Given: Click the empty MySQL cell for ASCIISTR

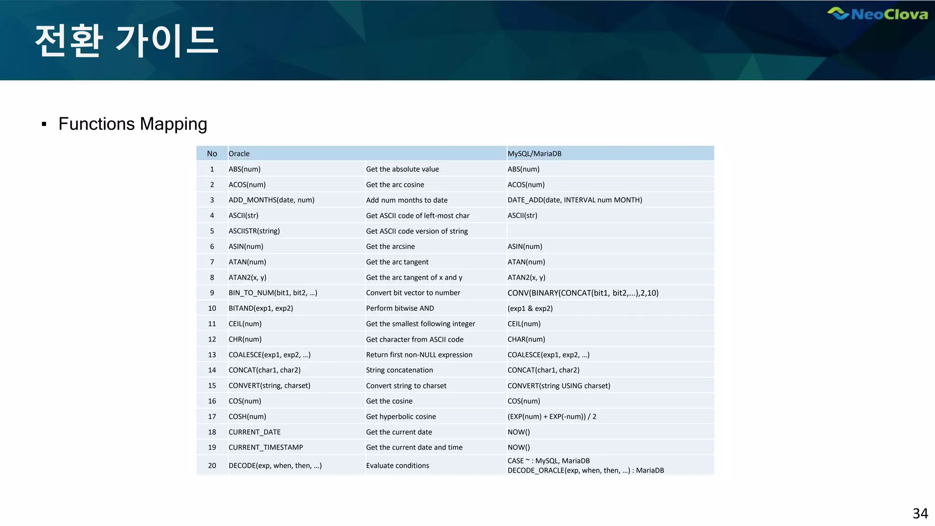Looking at the screenshot, I should [610, 231].
